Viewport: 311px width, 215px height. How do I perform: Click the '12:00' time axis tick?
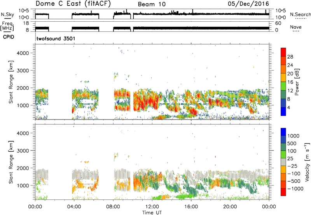pyautogui.click(x=152, y=207)
